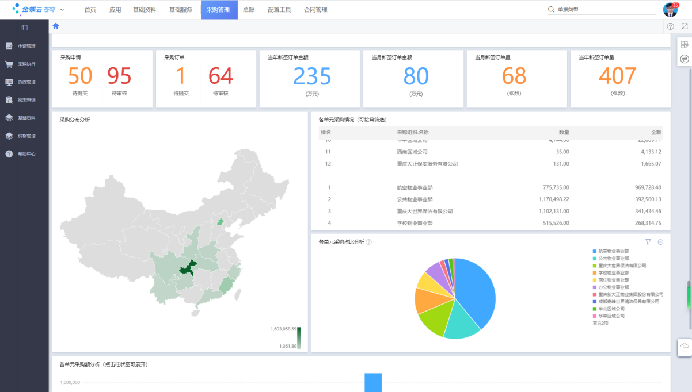The height and width of the screenshot is (392, 692).
Task: Click the switch arrows icon on right
Action: (685, 59)
